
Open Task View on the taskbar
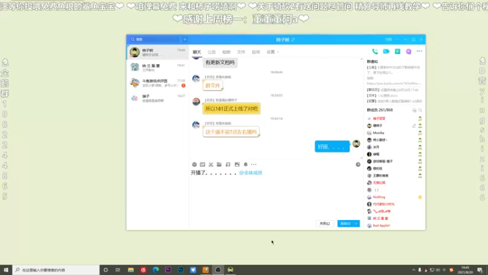pyautogui.click(x=118, y=269)
